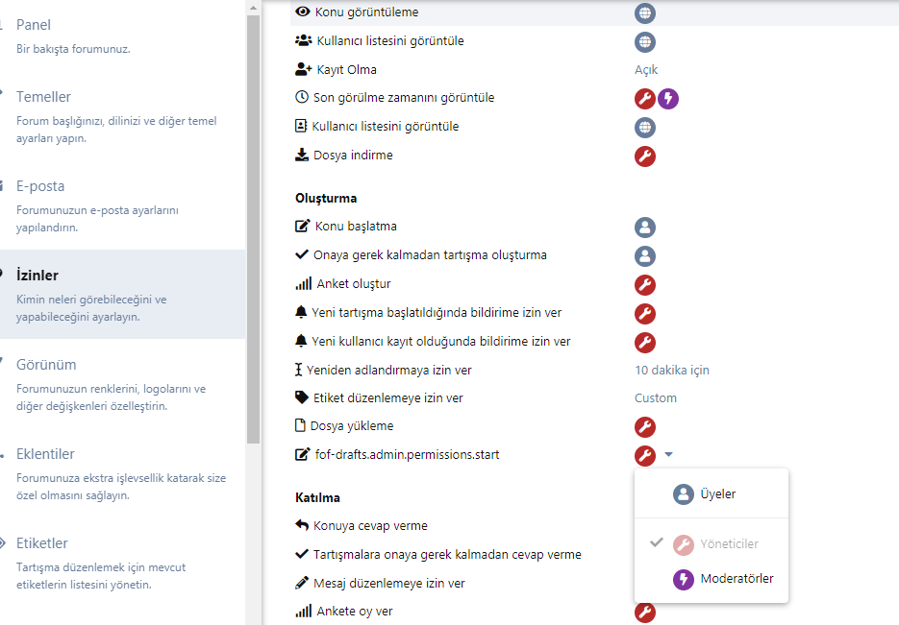This screenshot has width=899, height=625.
Task: Open '10 dakika için' rename dropdown
Action: pyautogui.click(x=671, y=371)
